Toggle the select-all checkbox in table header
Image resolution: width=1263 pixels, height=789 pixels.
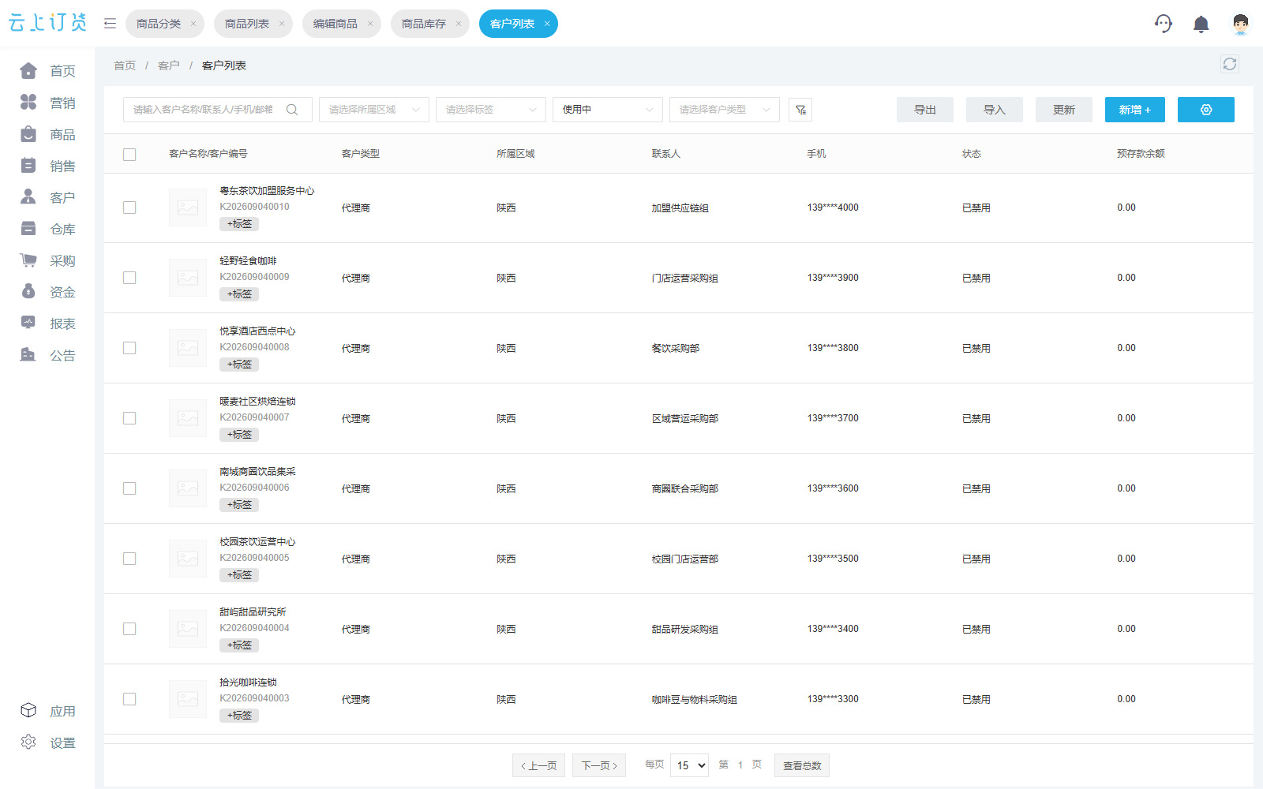[x=129, y=155]
